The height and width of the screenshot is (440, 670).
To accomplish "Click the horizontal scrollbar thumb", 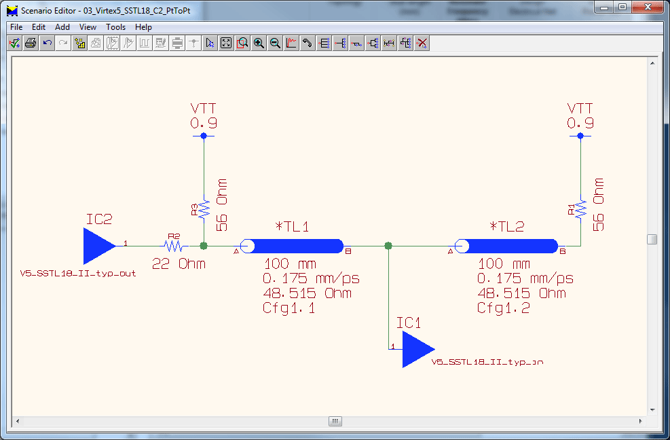I will (x=335, y=421).
